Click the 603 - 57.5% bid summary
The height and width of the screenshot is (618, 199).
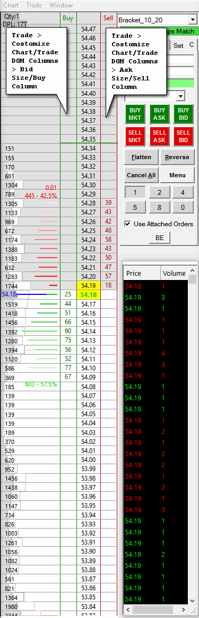[41, 384]
